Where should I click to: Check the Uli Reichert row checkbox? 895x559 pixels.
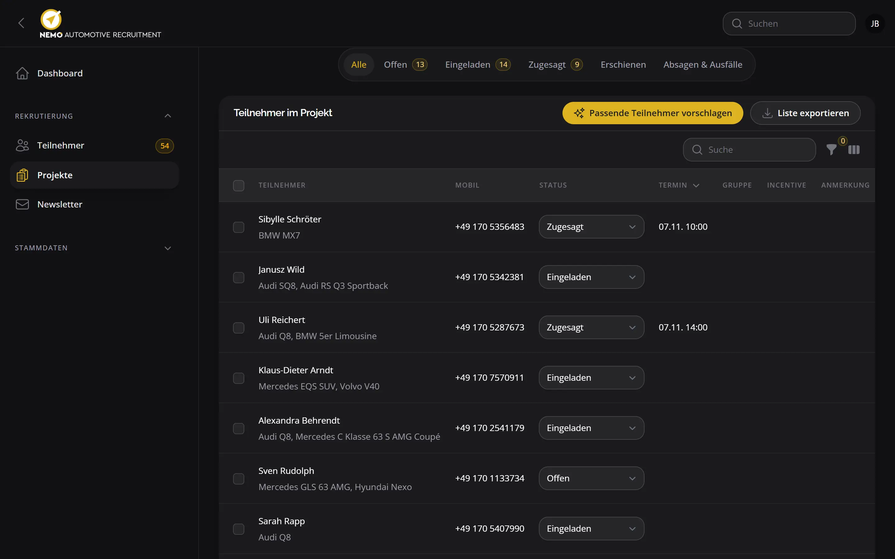(239, 328)
